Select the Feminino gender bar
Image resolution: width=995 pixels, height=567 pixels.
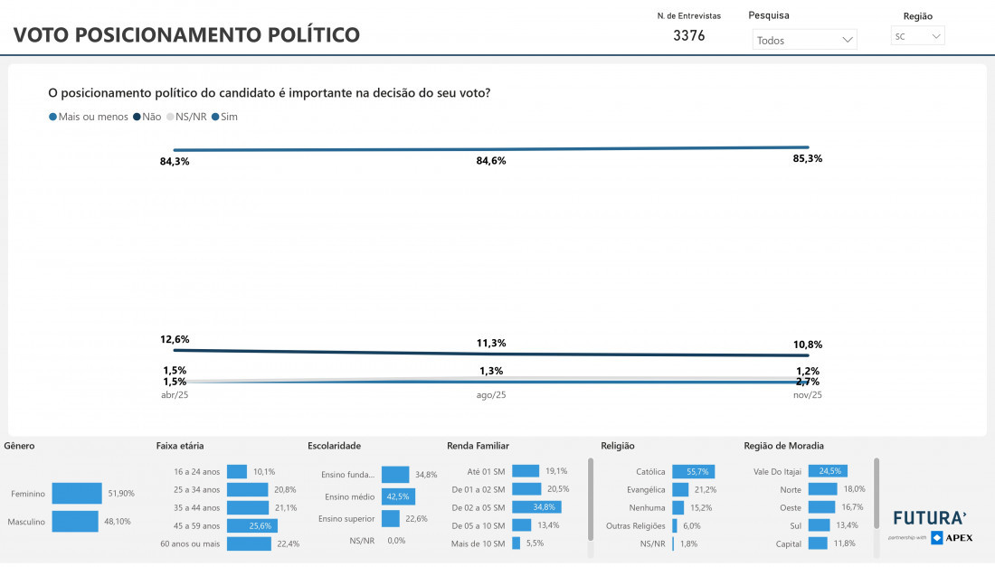77,493
